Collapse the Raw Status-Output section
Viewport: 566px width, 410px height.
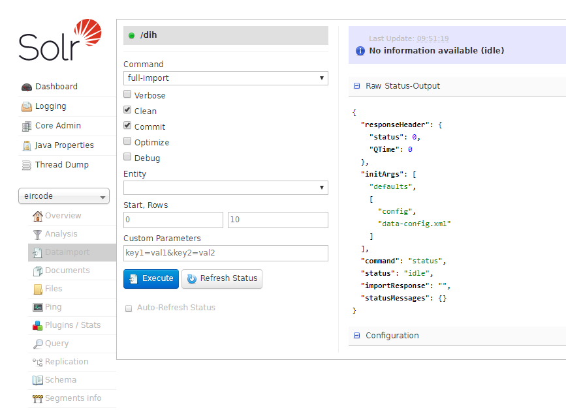click(x=356, y=86)
